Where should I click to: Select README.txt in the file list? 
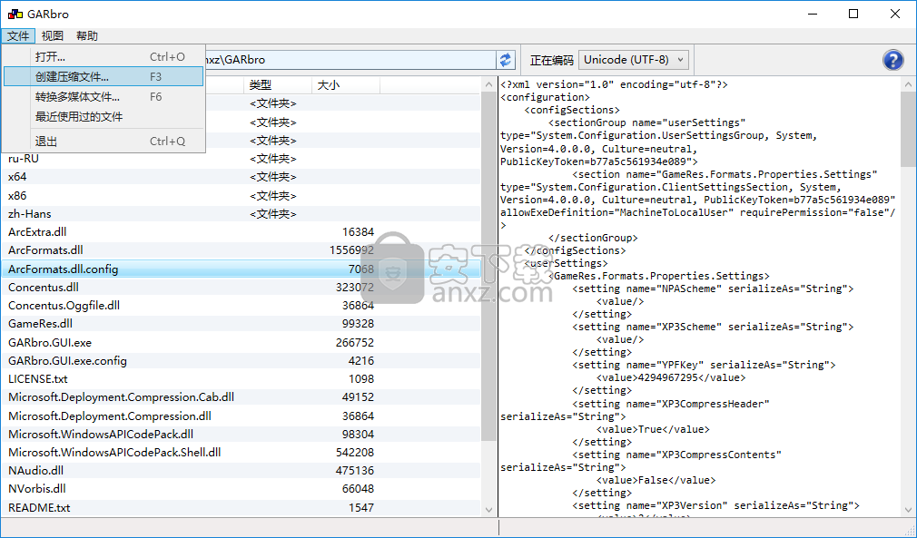[x=241, y=508]
